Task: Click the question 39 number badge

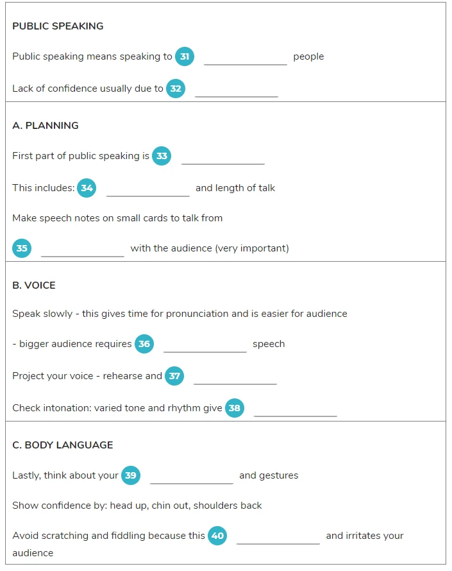Action: click(131, 475)
